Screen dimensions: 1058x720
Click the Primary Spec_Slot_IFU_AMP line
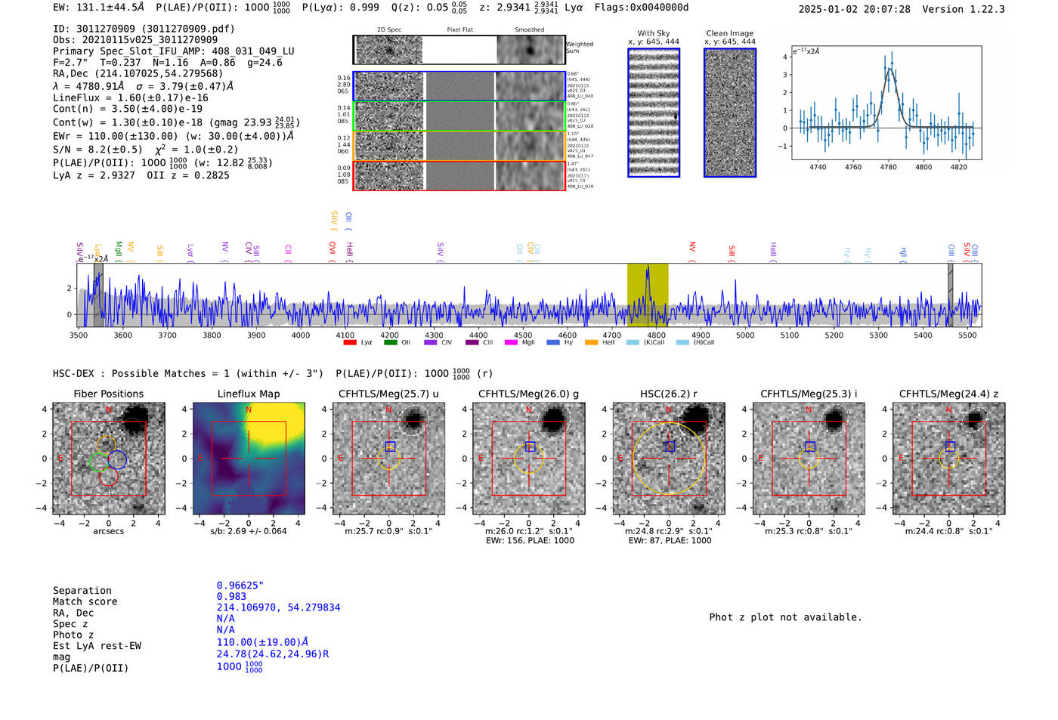coord(174,51)
